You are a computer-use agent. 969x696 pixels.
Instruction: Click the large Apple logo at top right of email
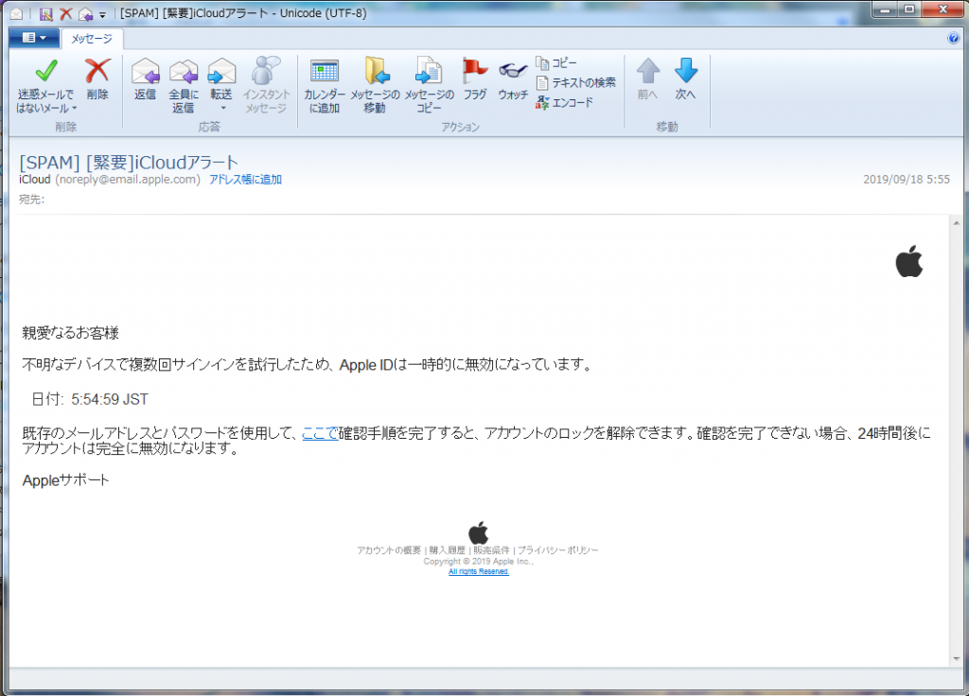coord(909,261)
